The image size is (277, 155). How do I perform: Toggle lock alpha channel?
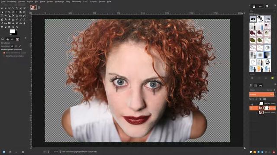[264, 99]
